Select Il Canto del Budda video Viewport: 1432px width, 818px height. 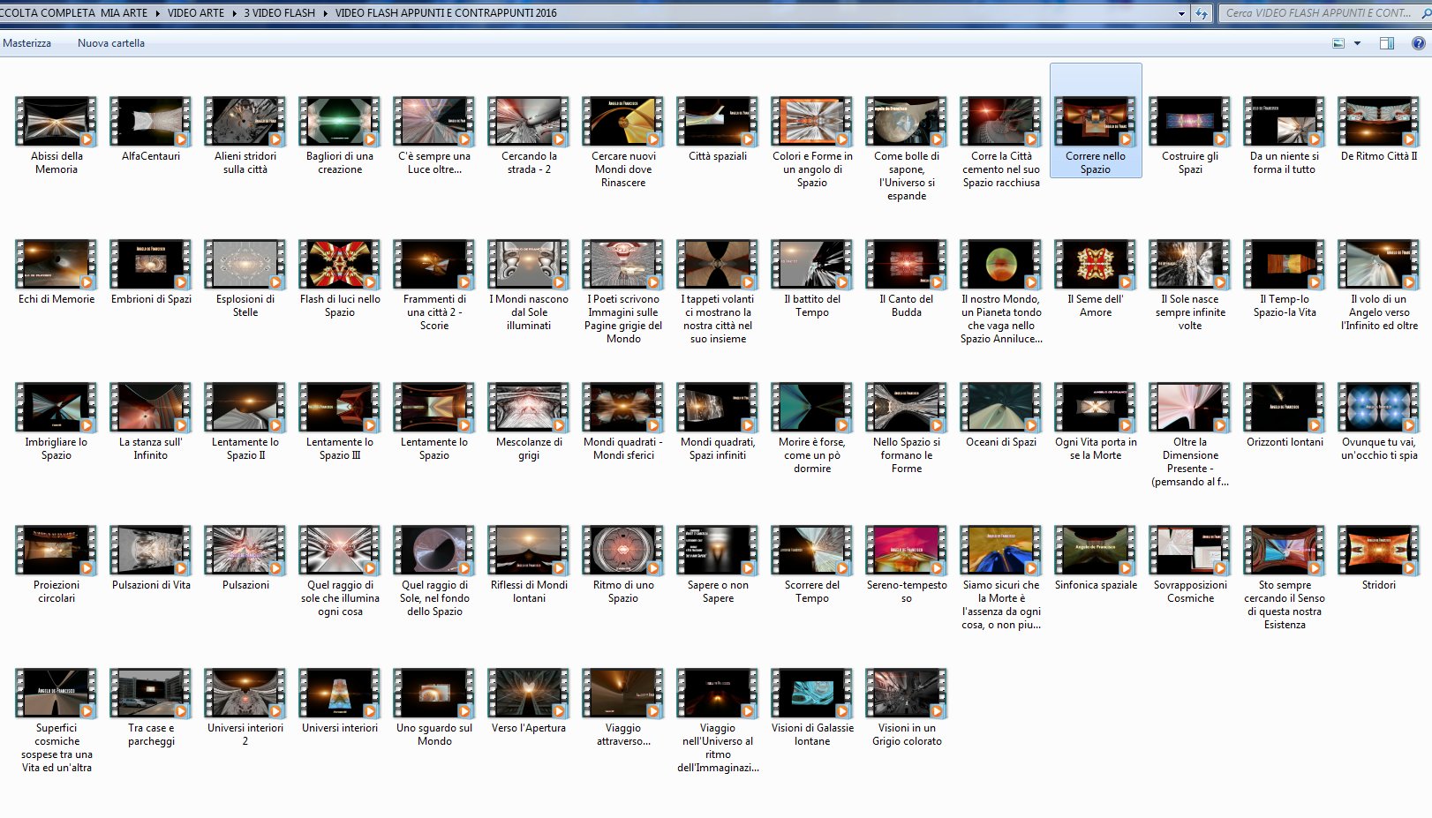click(907, 265)
